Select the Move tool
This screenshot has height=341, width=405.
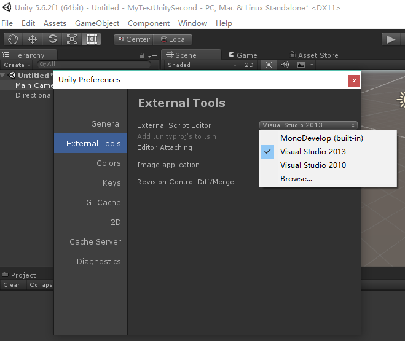coord(33,39)
